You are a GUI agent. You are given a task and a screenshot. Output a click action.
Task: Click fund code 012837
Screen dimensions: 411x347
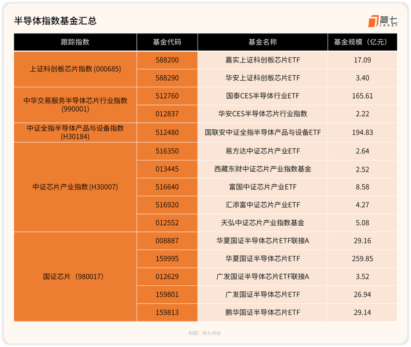coord(167,114)
